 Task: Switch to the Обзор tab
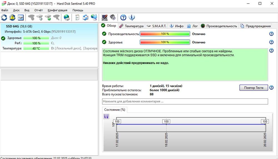pos(108,26)
